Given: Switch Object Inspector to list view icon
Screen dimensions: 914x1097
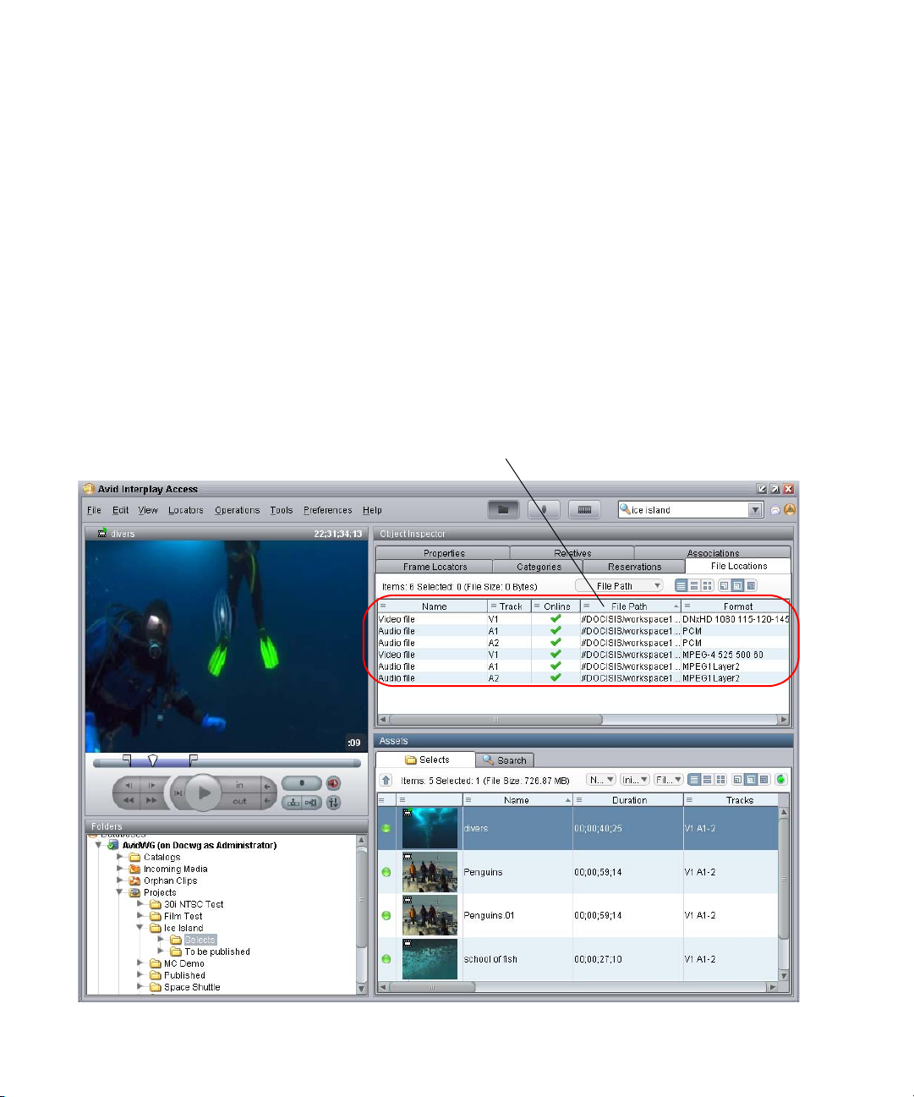Looking at the screenshot, I should coord(681,585).
